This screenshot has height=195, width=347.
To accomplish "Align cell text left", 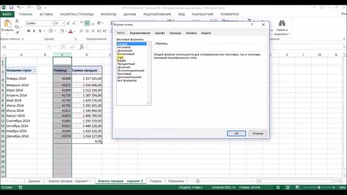I will click(81, 31).
